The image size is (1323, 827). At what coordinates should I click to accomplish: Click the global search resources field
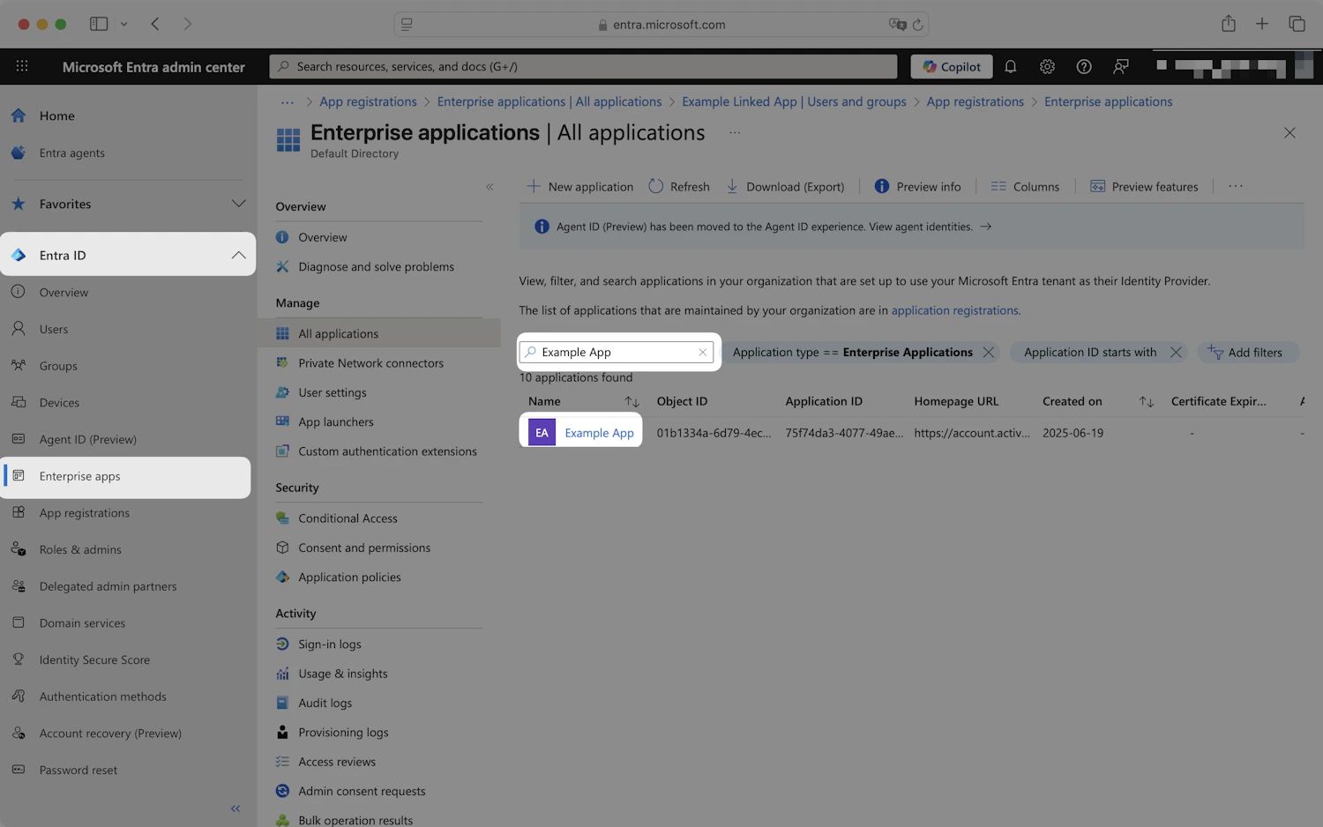(x=583, y=66)
